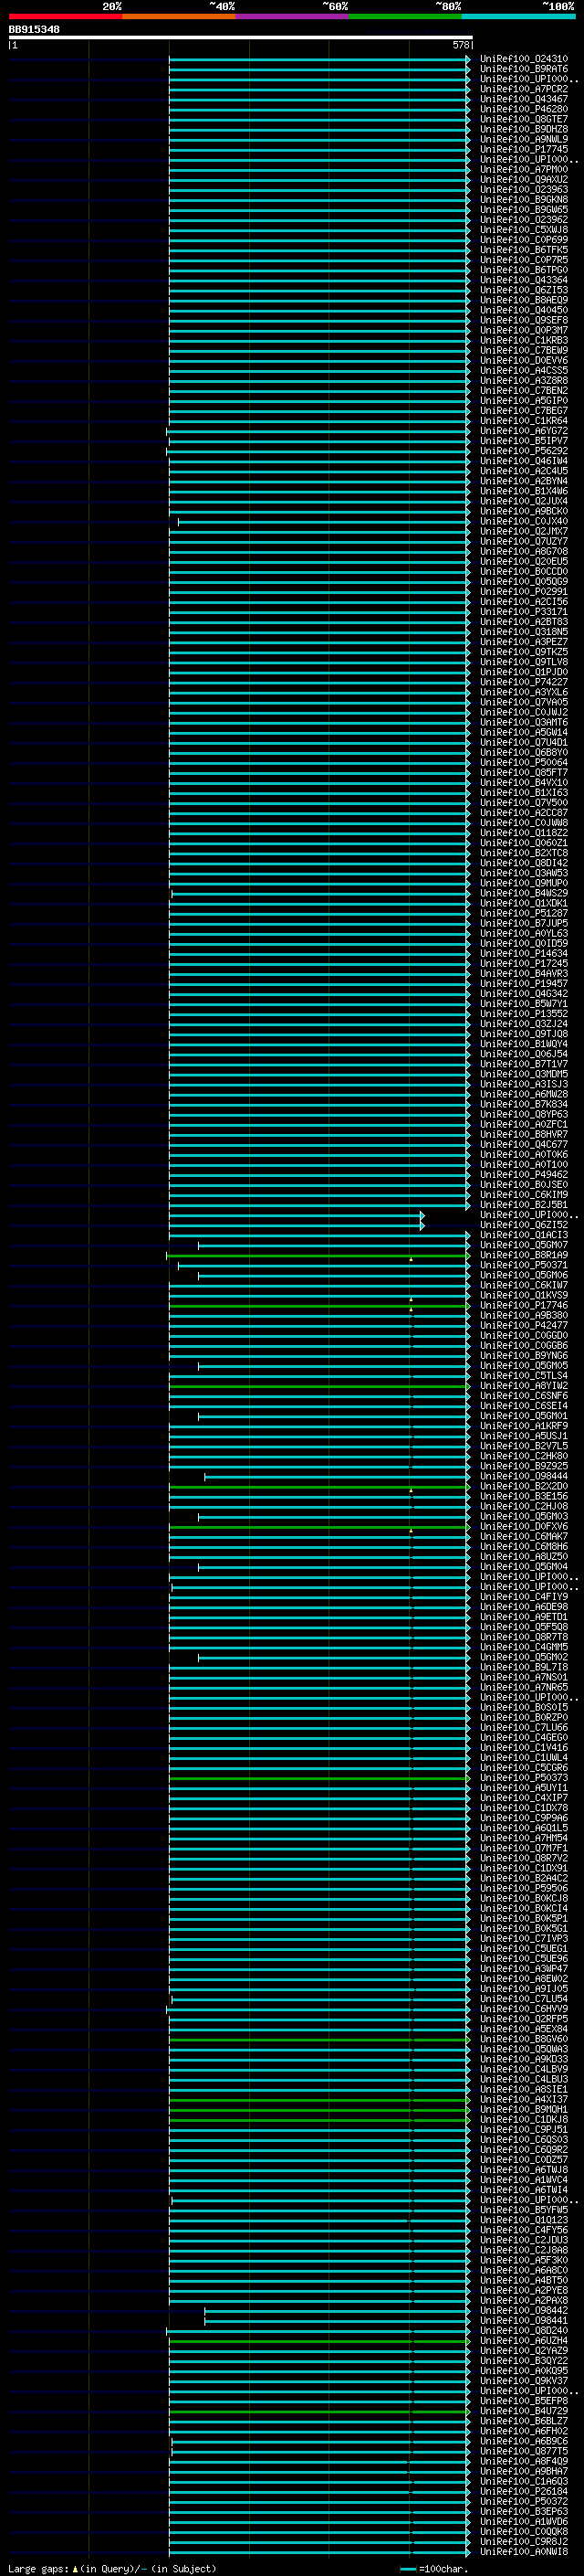
Task: Select the UniRef100_C7BEN2 sequence label
Action: pyautogui.click(x=524, y=390)
